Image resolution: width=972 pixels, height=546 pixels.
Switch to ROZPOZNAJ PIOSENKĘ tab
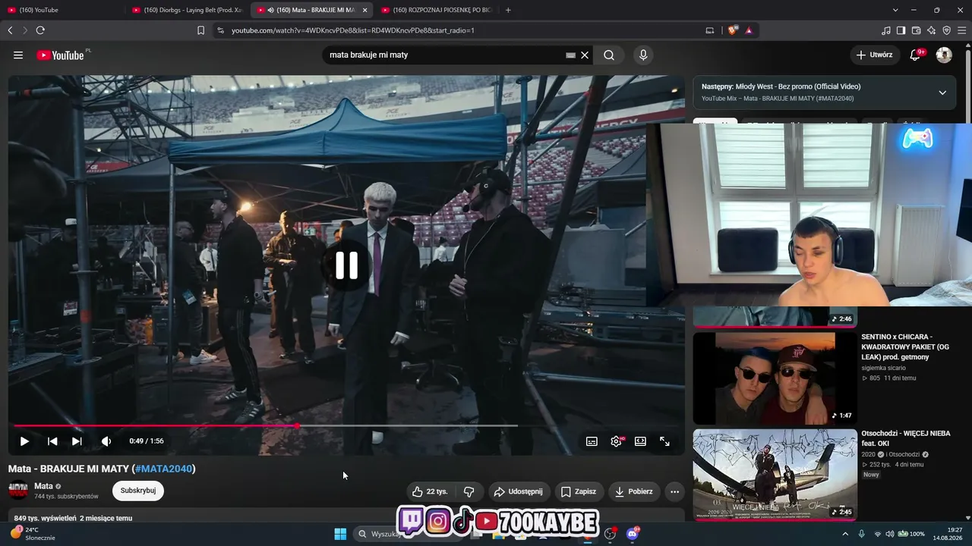coord(437,10)
